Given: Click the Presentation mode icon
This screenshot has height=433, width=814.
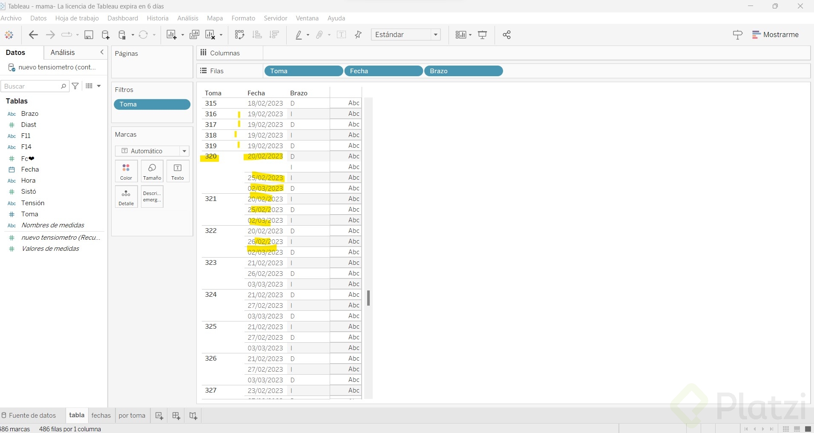Looking at the screenshot, I should [482, 35].
